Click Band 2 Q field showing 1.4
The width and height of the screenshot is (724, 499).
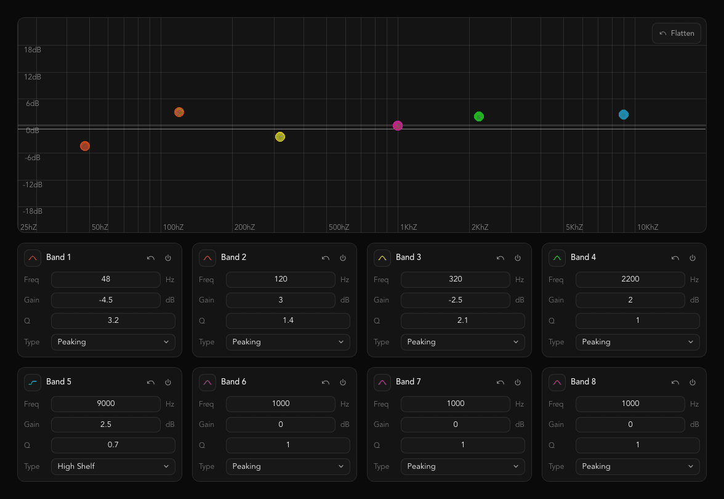(288, 320)
